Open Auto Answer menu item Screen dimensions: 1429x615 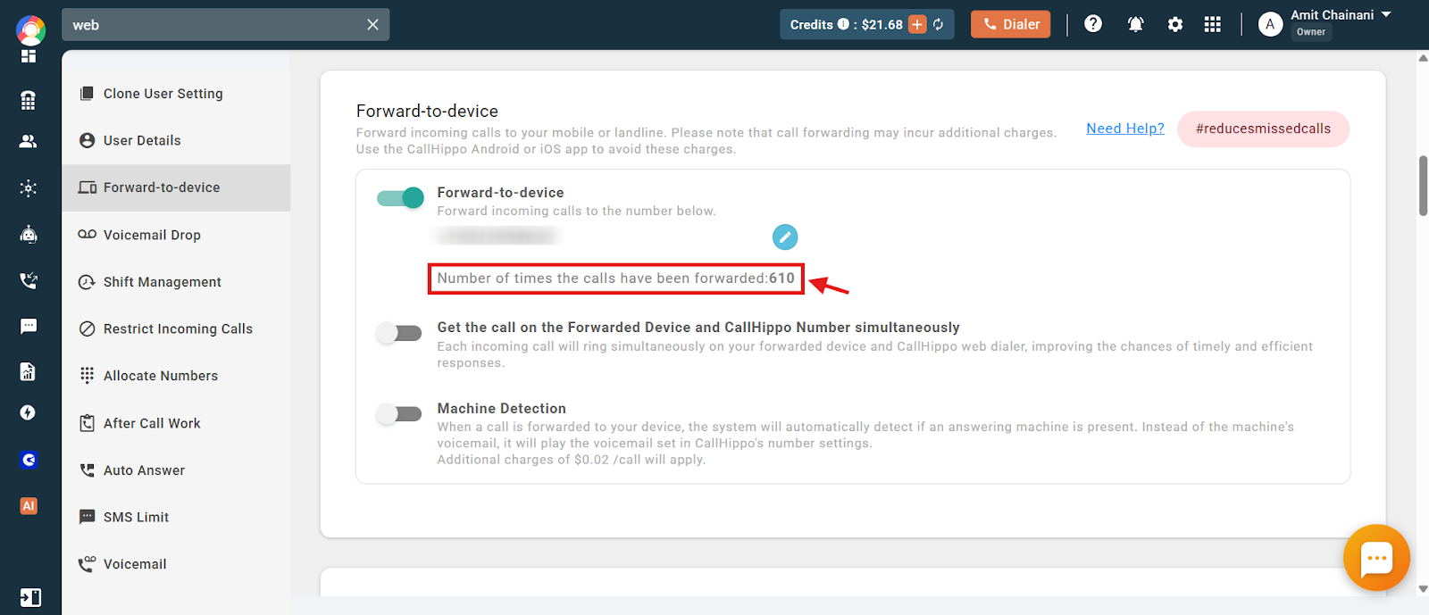click(176, 470)
